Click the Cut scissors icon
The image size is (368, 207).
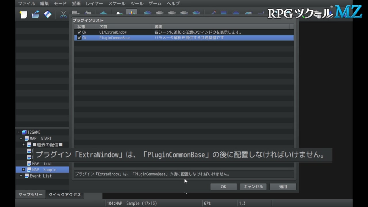point(64,14)
